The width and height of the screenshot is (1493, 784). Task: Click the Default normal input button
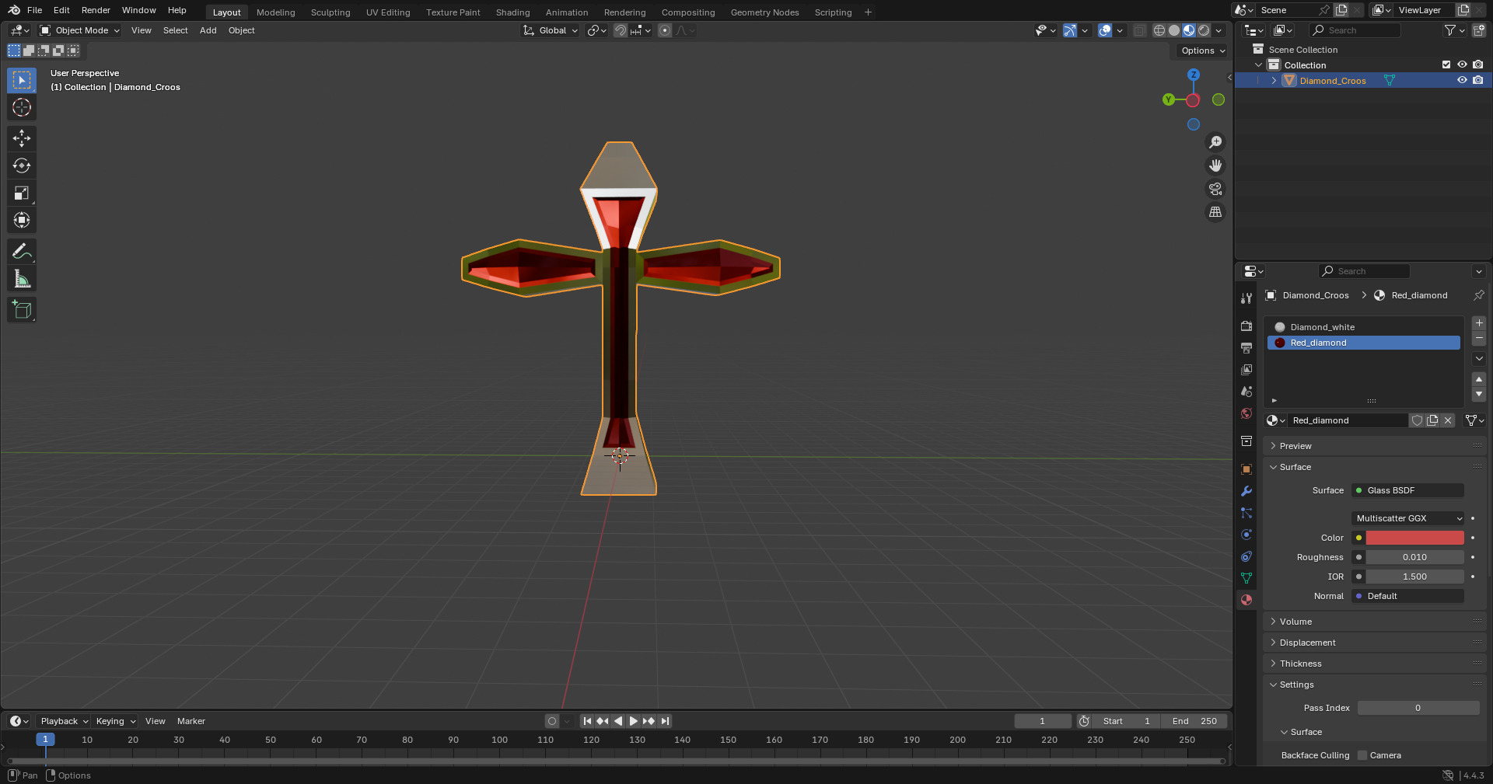pyautogui.click(x=1408, y=596)
